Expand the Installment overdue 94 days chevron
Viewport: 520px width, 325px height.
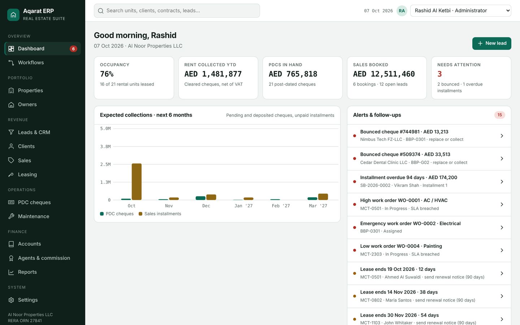coord(502,182)
